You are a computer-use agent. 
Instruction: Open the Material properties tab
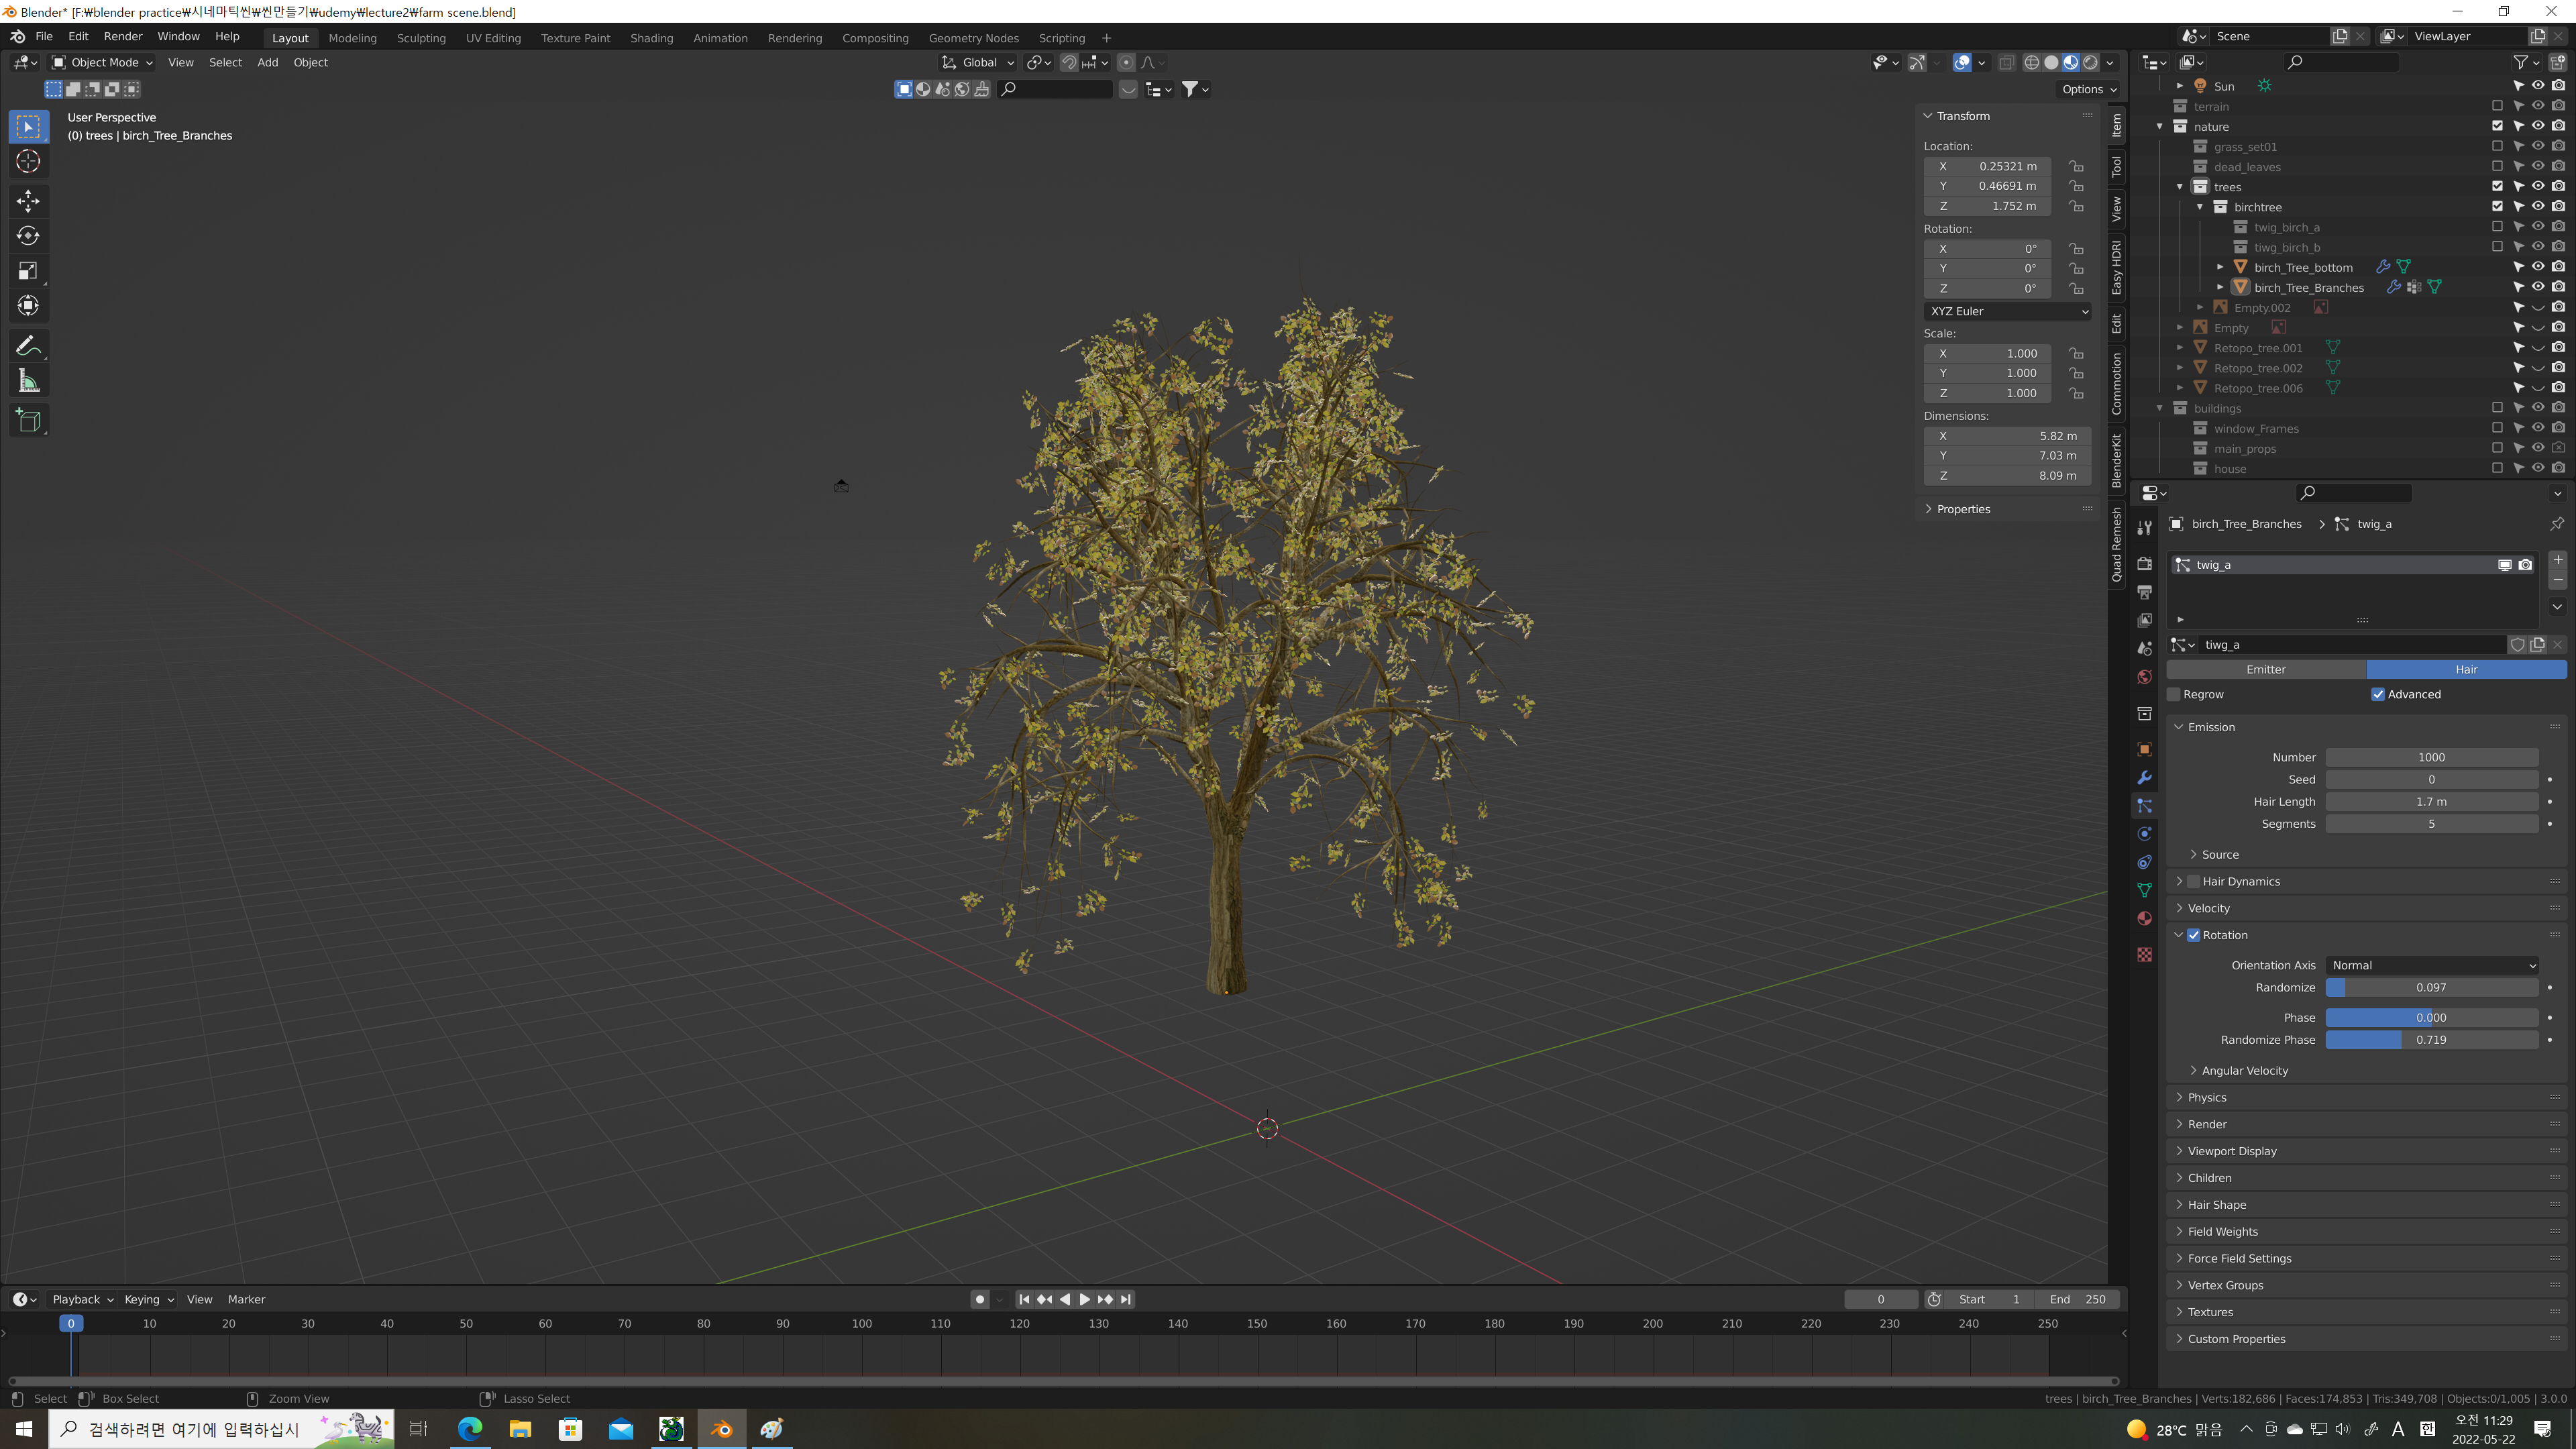click(x=2144, y=918)
